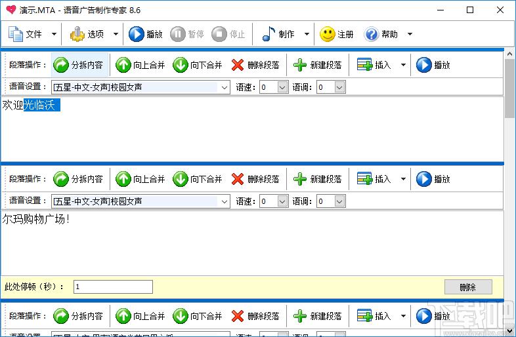Click the vertical scrollbar down arrow
The height and width of the screenshot is (337, 516).
pos(509,330)
